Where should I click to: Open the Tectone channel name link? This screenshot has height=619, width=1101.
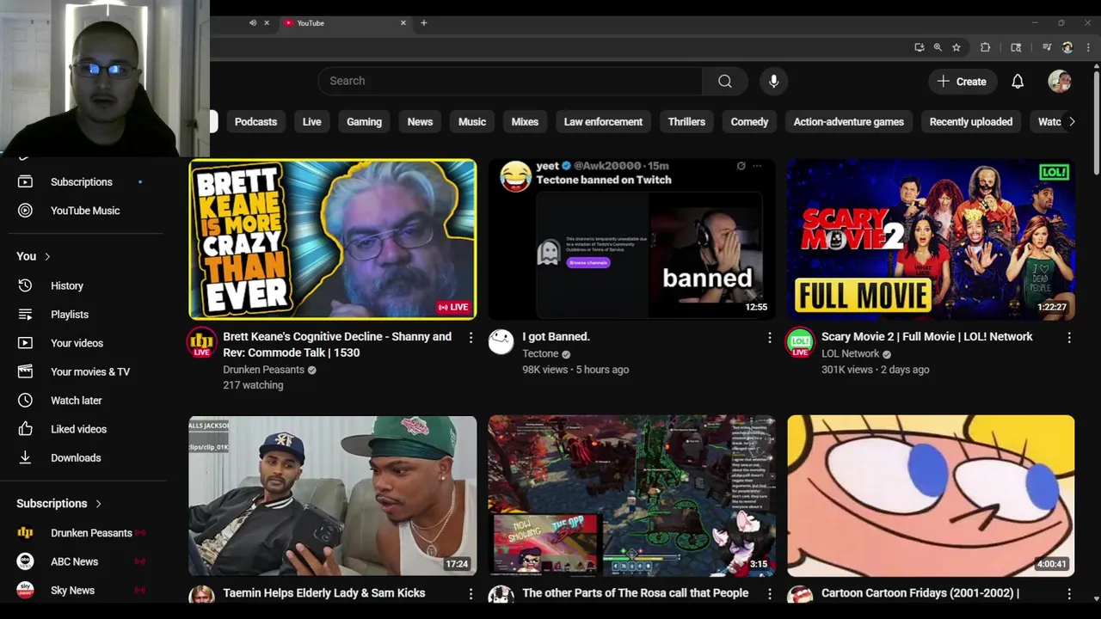[540, 353]
